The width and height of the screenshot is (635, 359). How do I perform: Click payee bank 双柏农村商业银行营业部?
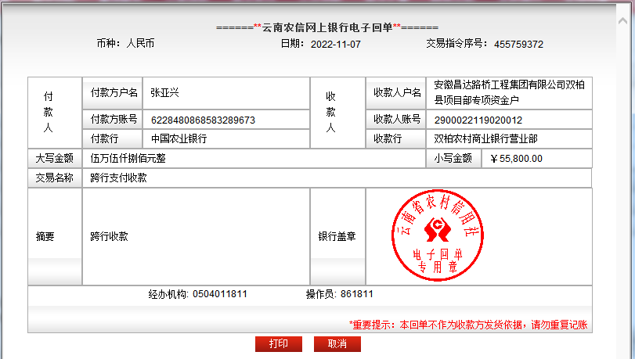[x=486, y=138]
